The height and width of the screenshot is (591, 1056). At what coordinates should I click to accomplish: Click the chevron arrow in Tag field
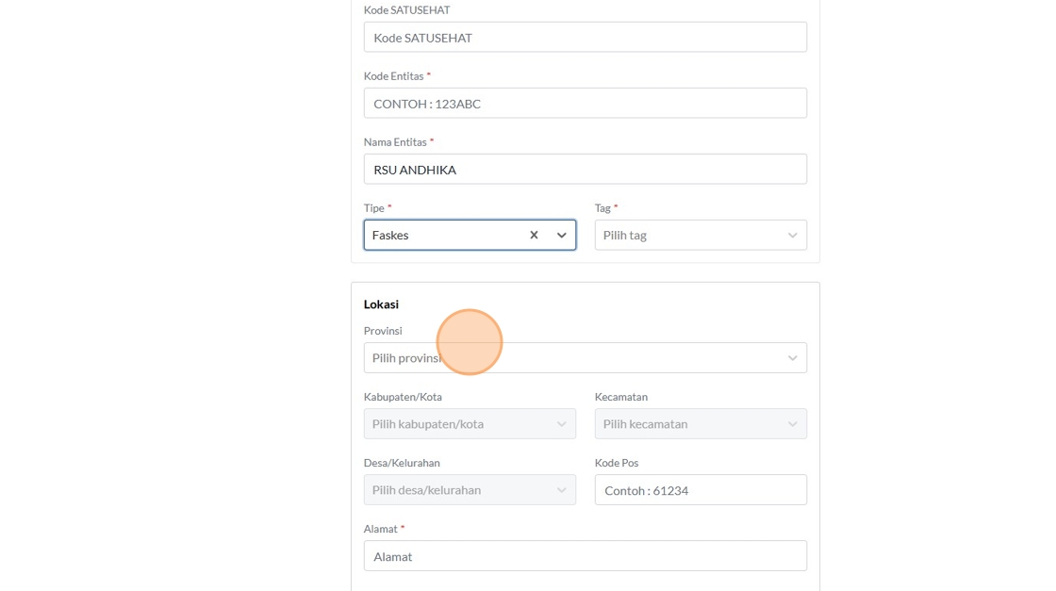pyautogui.click(x=792, y=235)
